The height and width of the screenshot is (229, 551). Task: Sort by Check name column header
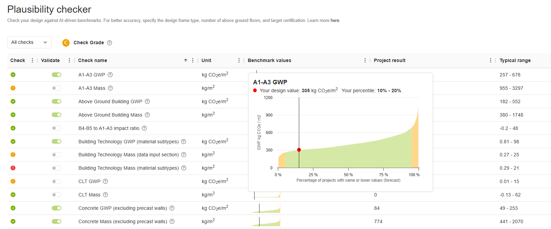click(x=93, y=60)
